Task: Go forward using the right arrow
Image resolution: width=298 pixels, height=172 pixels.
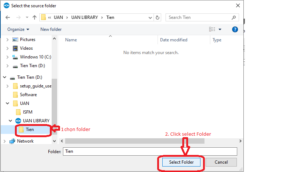Action: 19,17
